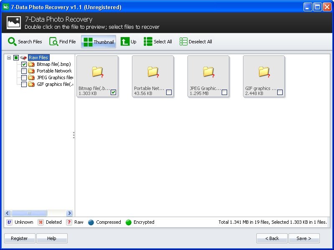Viewport: 334px width, 250px height.
Task: Select the Raw Files tree item
Action: (39, 57)
